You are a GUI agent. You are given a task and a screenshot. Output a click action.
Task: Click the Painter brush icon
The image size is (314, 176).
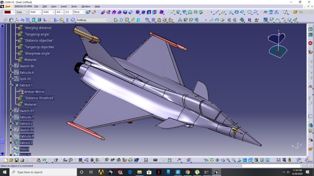click(88, 12)
